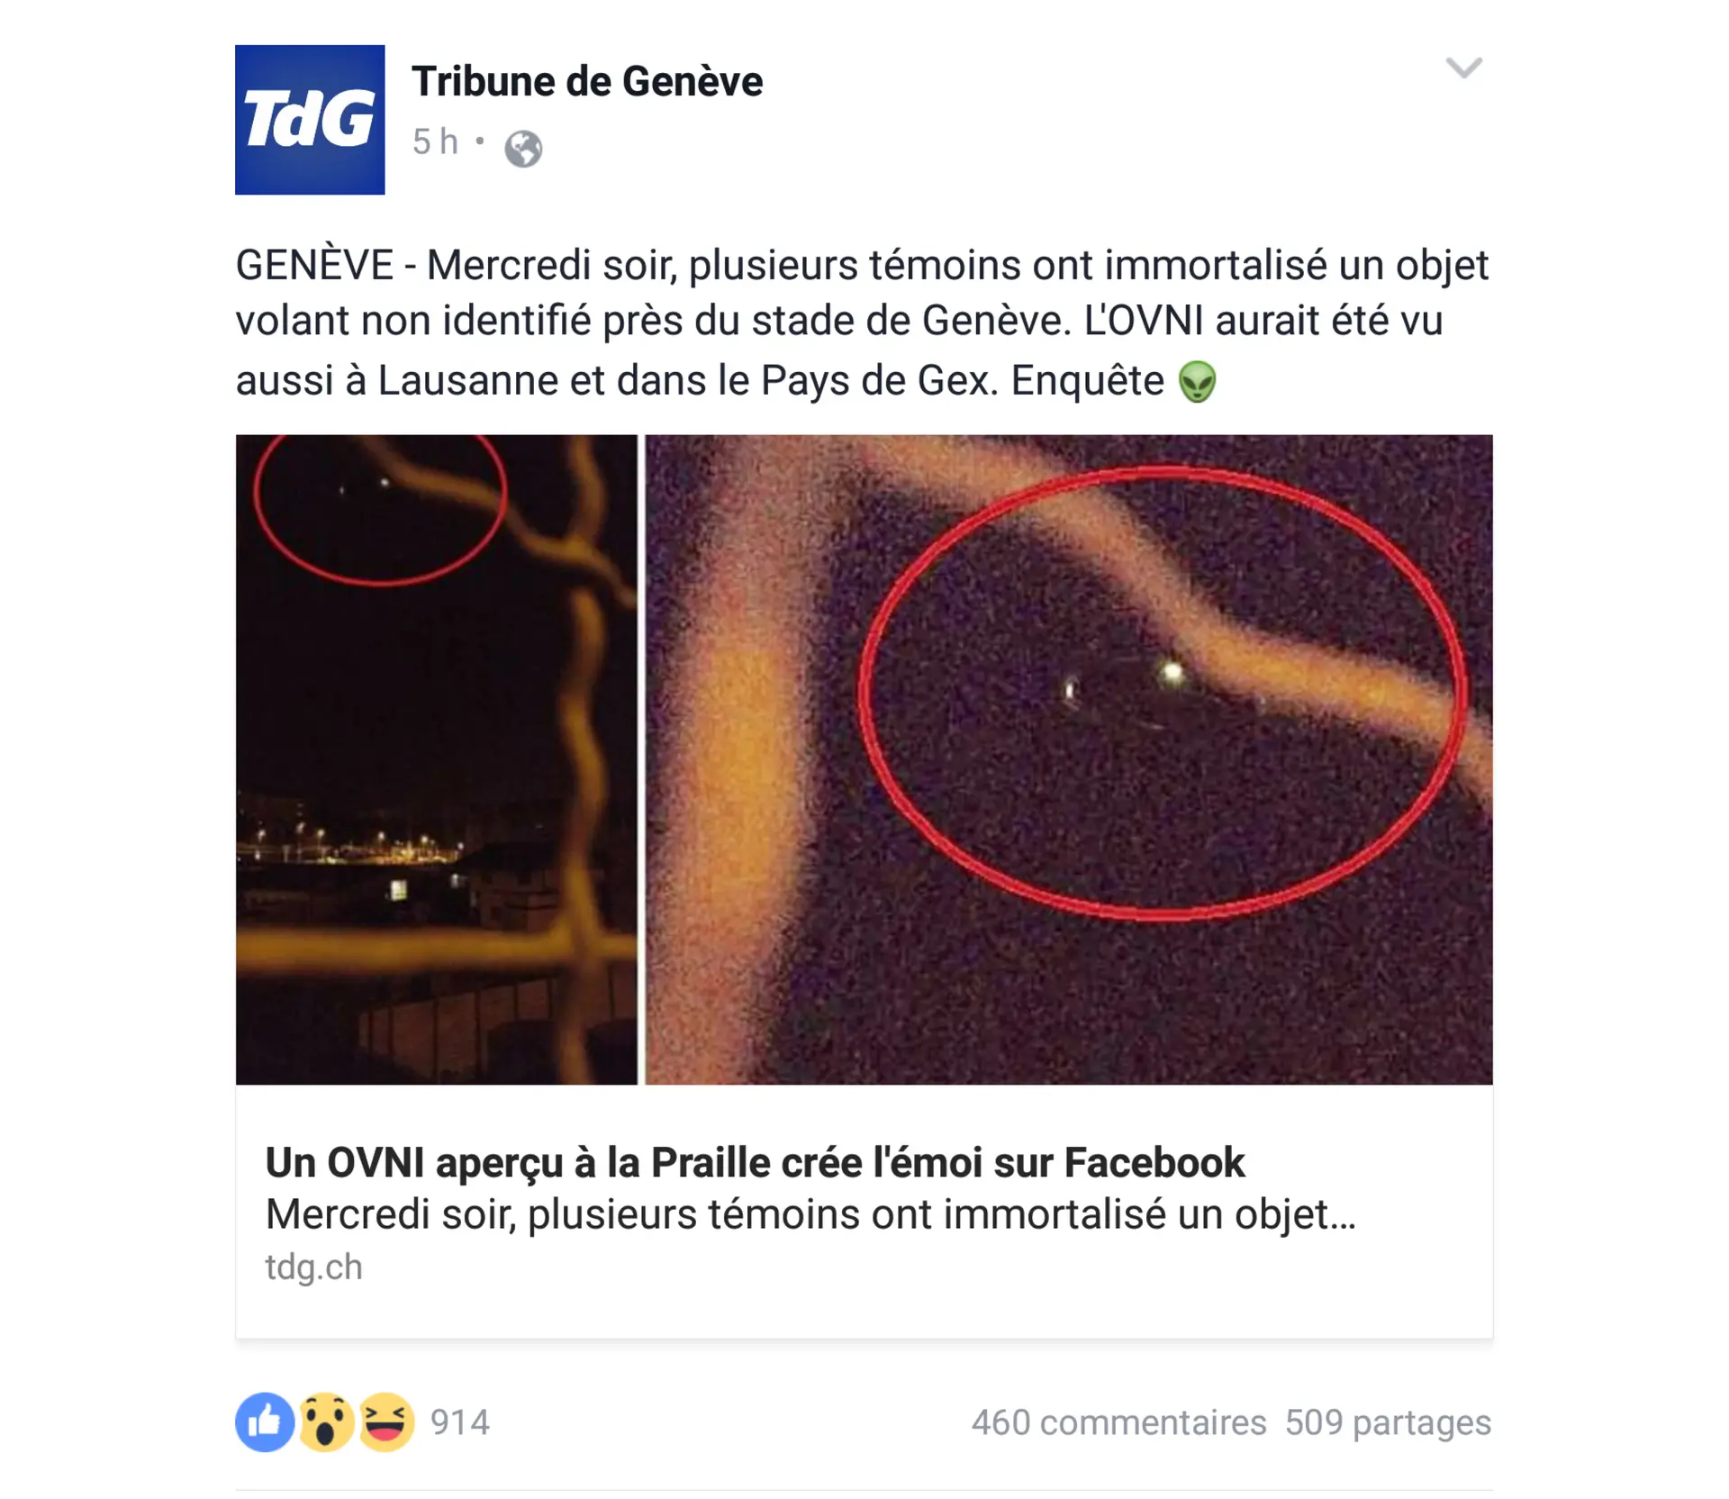Click the alien emoji in post text
The image size is (1729, 1499).
click(1197, 381)
